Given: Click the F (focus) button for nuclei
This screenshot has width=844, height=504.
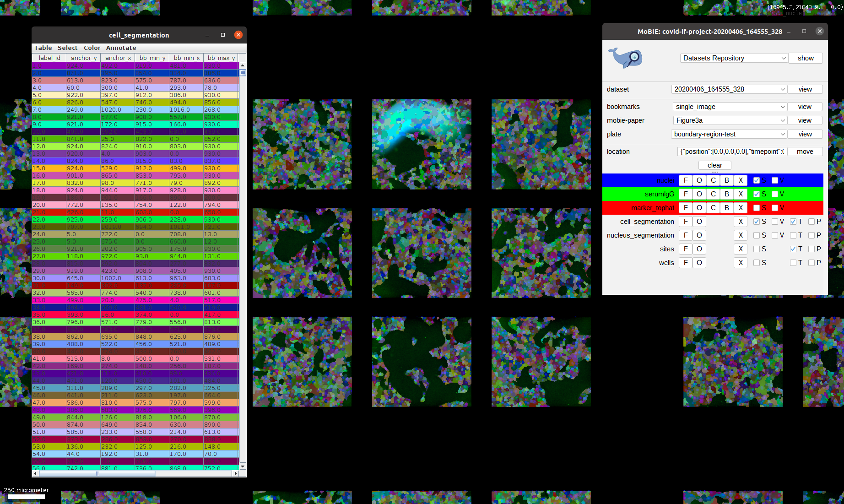Looking at the screenshot, I should [x=685, y=180].
